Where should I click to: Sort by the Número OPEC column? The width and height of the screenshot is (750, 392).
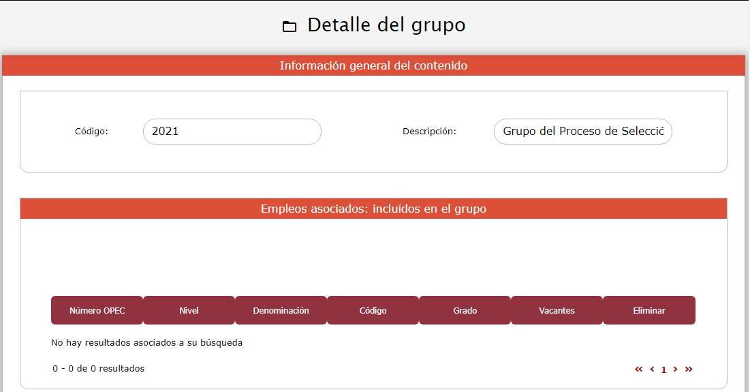pos(97,310)
